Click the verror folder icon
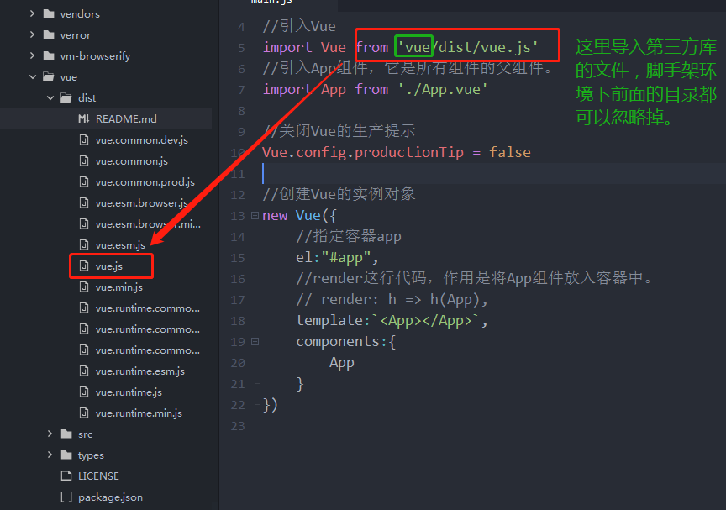Image resolution: width=726 pixels, height=510 pixels. 49,34
